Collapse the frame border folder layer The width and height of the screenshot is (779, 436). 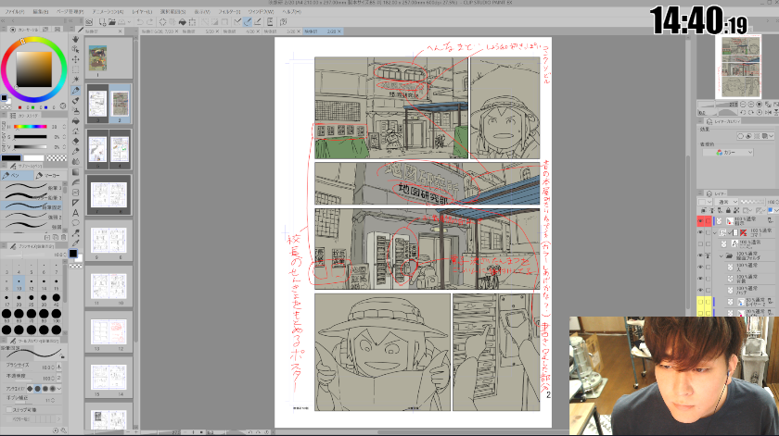tap(715, 232)
